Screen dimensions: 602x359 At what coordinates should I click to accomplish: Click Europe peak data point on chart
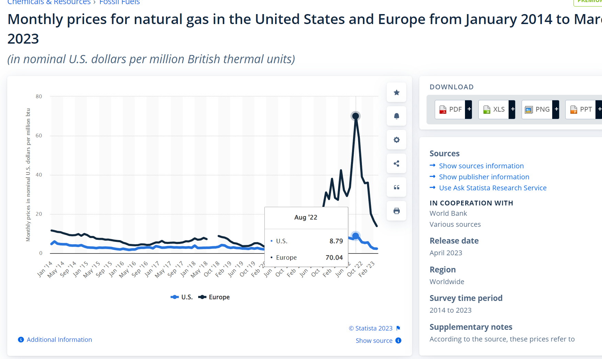pyautogui.click(x=356, y=116)
